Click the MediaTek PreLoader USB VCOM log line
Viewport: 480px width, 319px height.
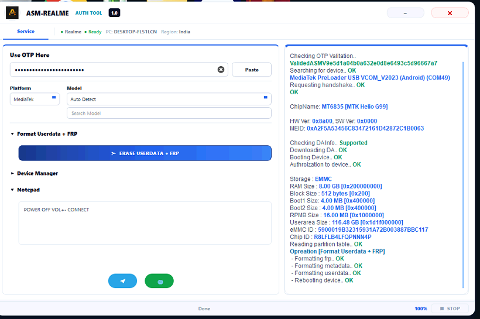click(370, 77)
